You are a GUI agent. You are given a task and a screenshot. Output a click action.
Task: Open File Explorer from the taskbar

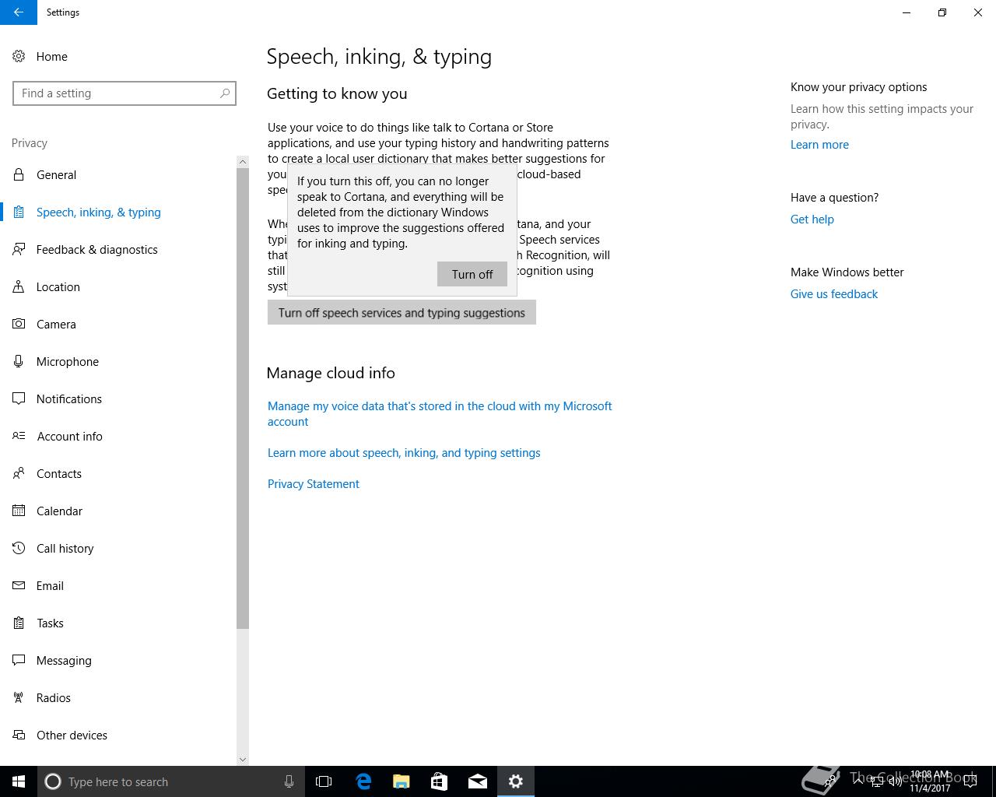tap(402, 781)
